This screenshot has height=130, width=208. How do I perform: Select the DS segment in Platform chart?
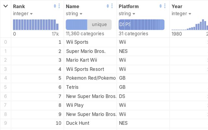pyautogui.click(x=121, y=25)
